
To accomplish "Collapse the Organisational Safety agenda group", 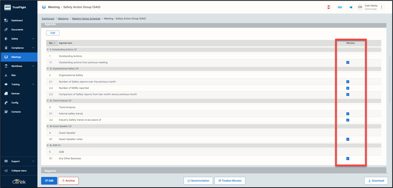I will [x=48, y=69].
